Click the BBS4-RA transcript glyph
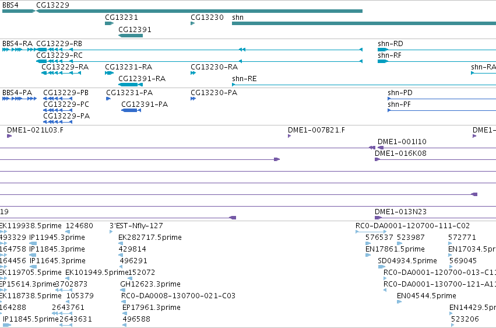The height and width of the screenshot is (328, 496). (19, 50)
